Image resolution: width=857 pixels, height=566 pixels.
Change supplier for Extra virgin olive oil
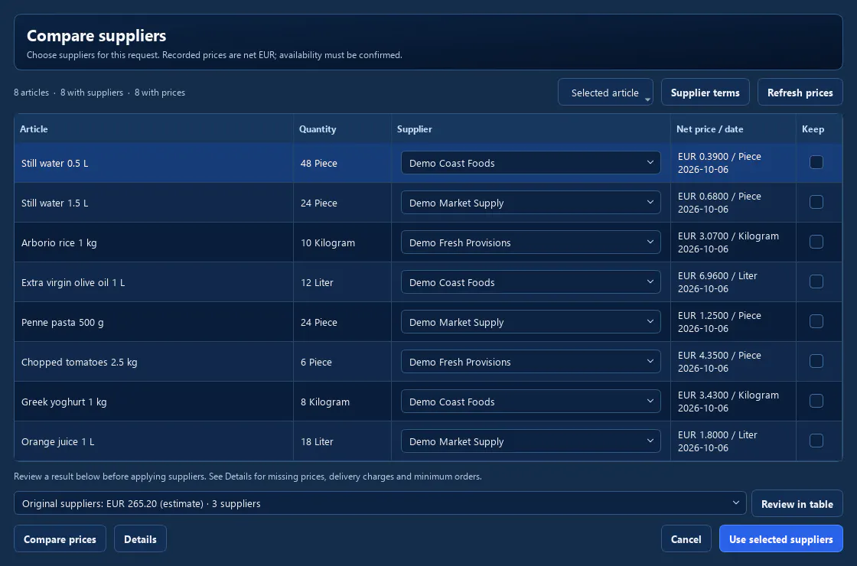(x=531, y=282)
